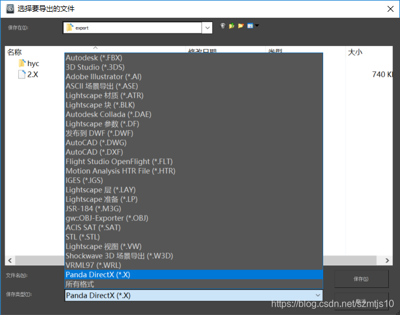This screenshot has height=315, width=400.
Task: Select ACIS SAT (*.SAT) format
Action: (194, 227)
